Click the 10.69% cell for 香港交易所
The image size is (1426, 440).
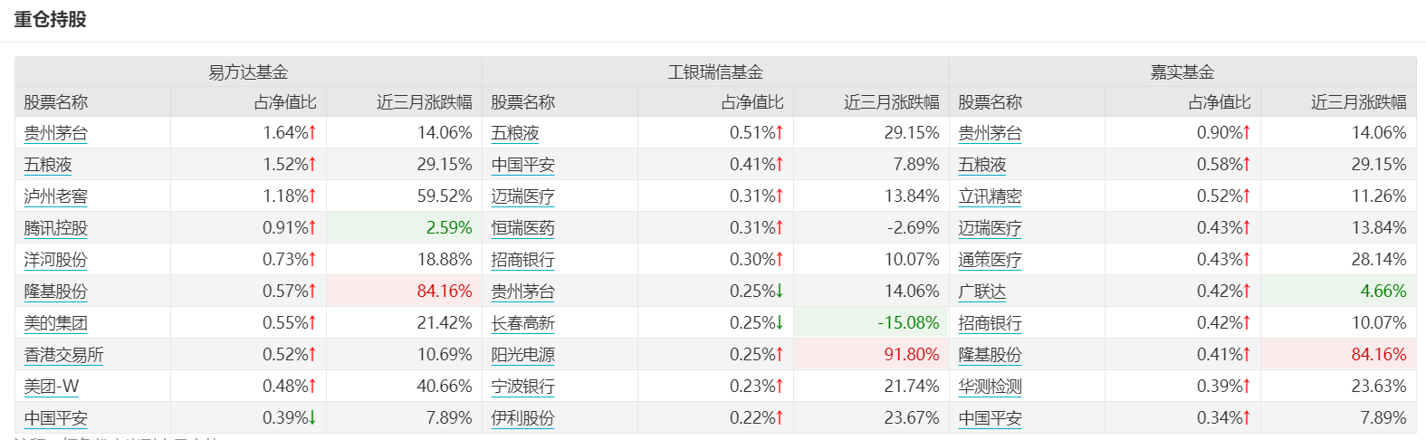click(404, 354)
